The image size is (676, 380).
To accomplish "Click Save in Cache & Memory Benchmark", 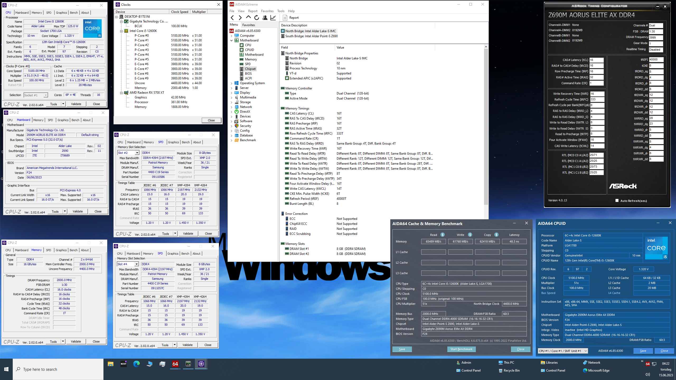I will tap(402, 349).
